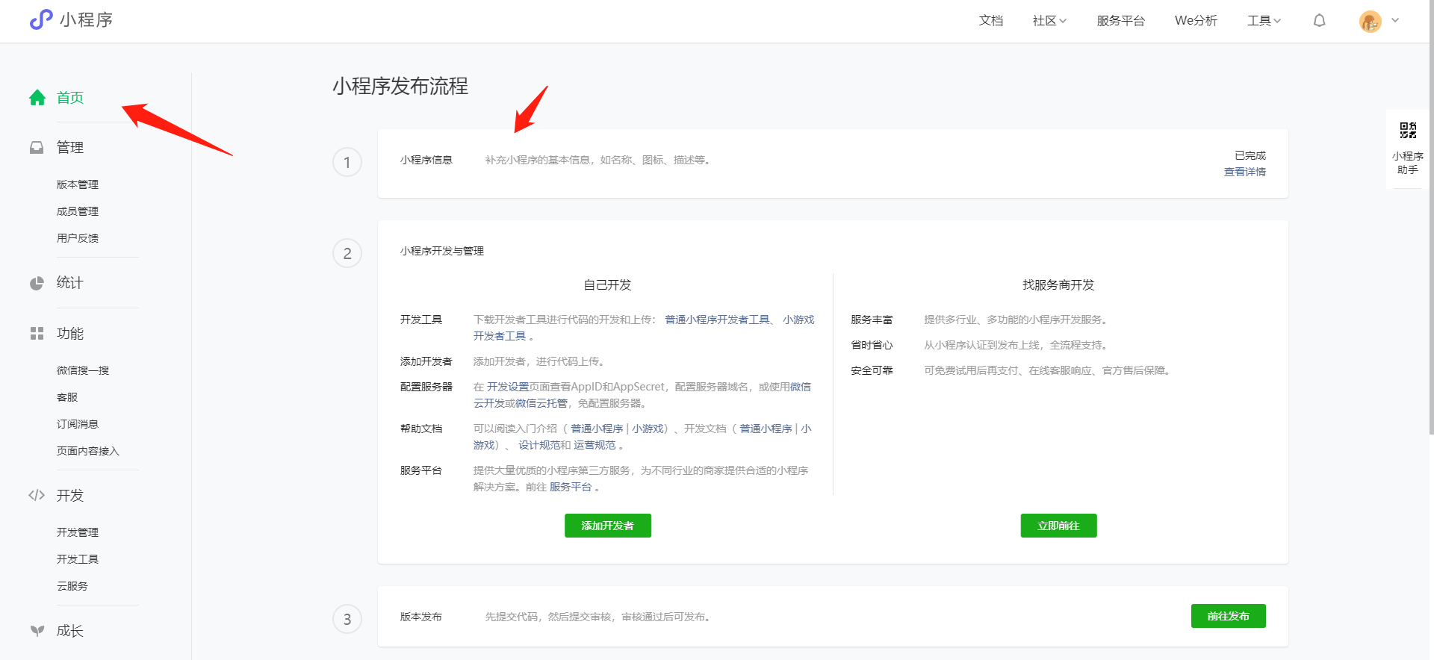Open the account dropdown arrow beside avatar
The width and height of the screenshot is (1434, 660).
coord(1395,21)
